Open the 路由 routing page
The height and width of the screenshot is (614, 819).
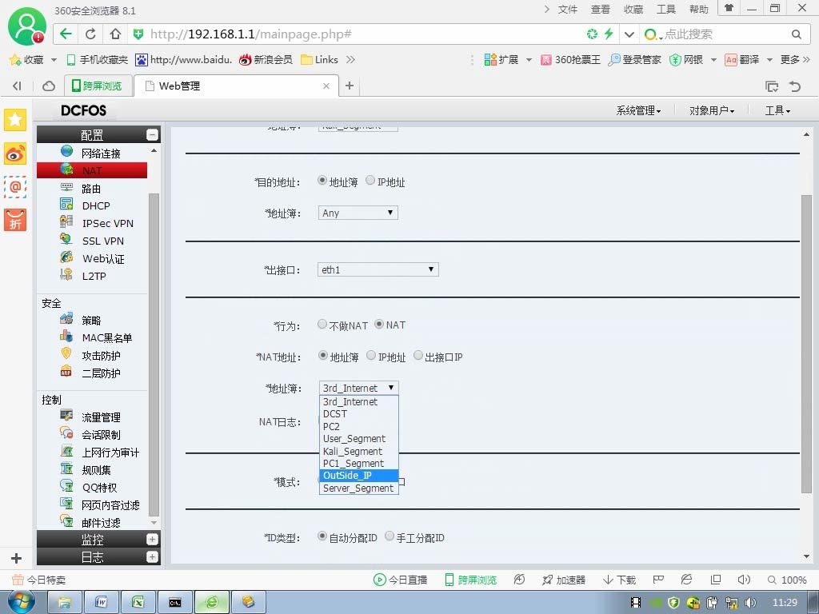pyautogui.click(x=90, y=189)
